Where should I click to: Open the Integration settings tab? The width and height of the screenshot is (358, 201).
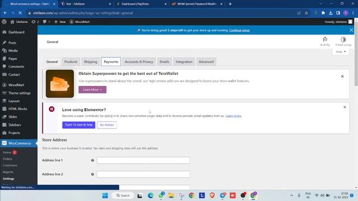(x=184, y=62)
